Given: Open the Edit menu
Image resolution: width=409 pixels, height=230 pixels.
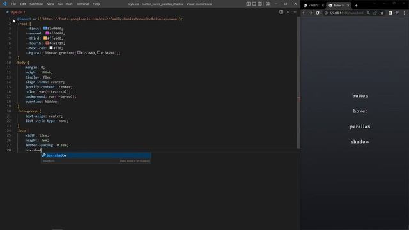Looking at the screenshot, I should click(23, 4).
